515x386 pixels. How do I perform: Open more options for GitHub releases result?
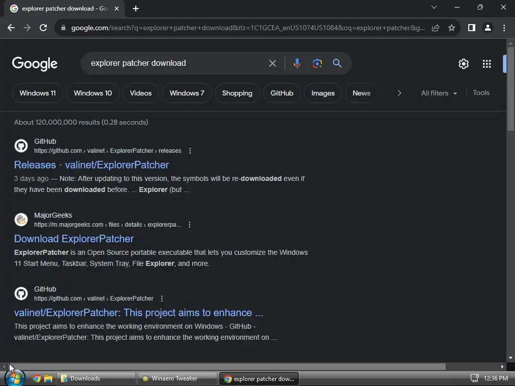coord(190,151)
